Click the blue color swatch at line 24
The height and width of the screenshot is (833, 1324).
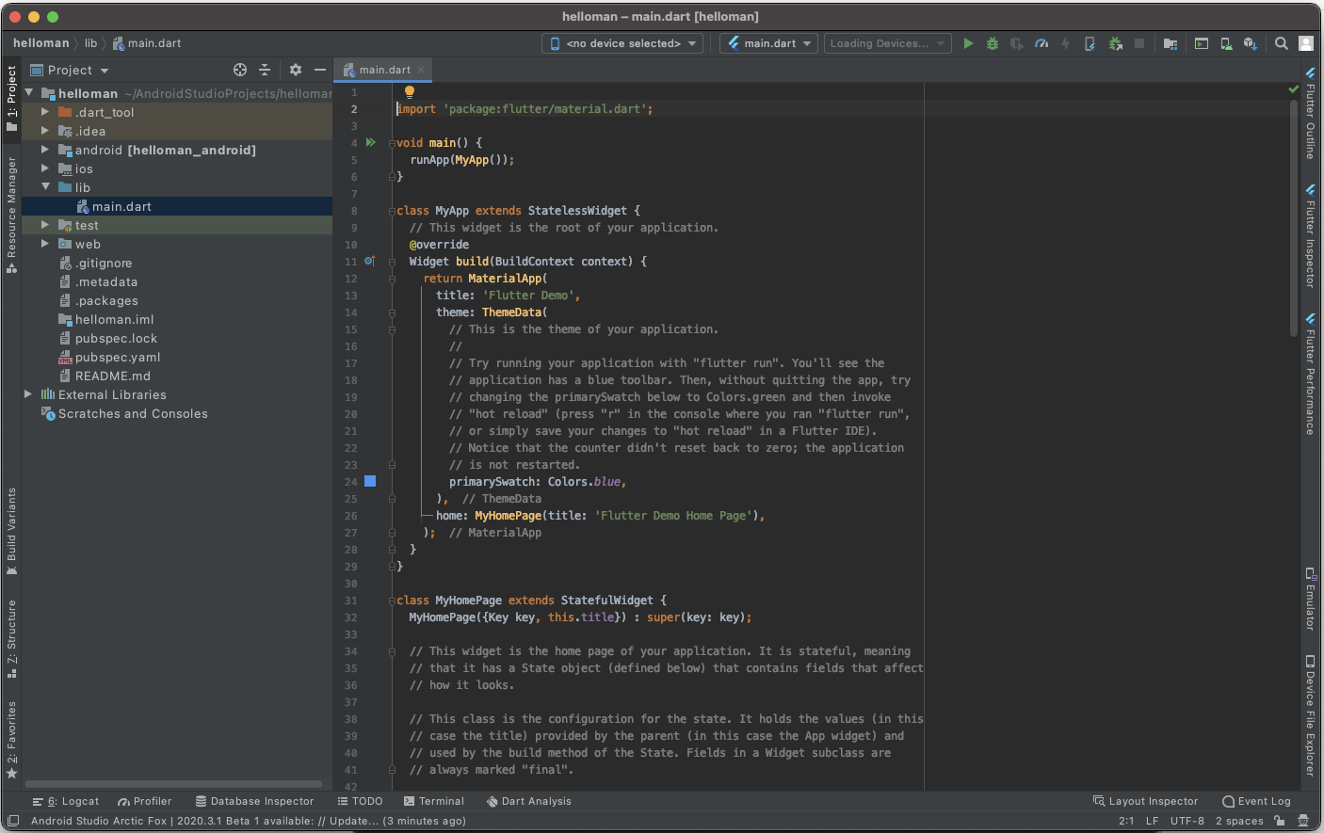(370, 481)
